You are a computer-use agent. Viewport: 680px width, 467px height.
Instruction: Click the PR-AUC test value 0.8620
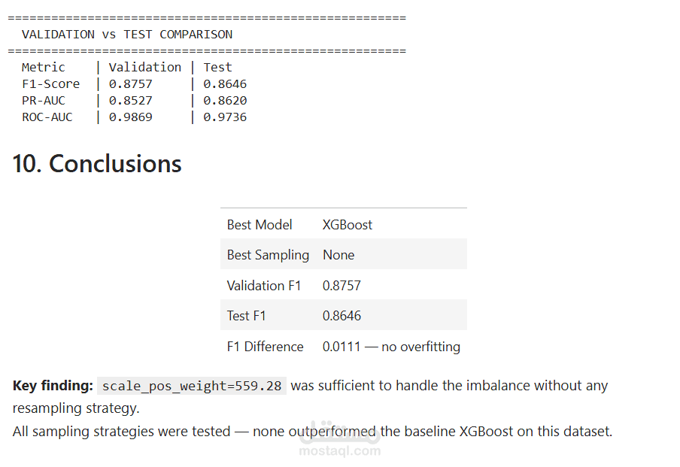point(225,101)
